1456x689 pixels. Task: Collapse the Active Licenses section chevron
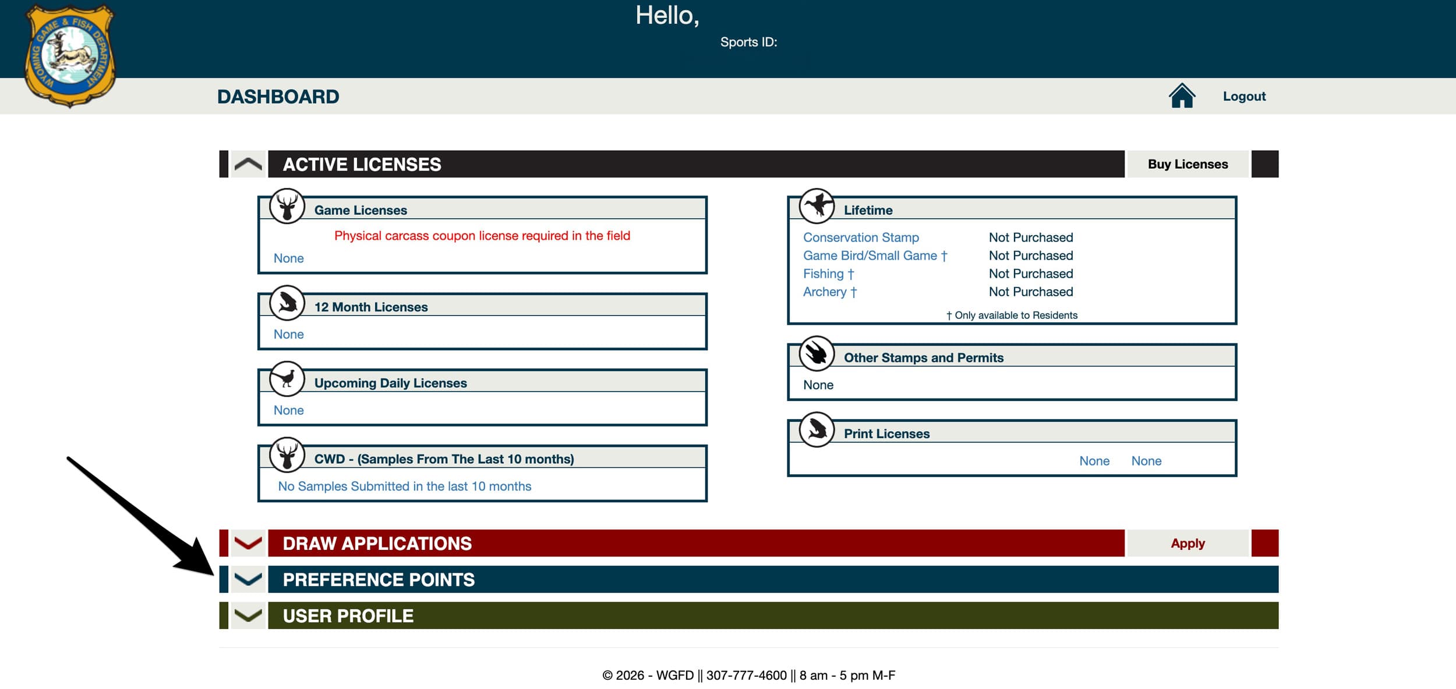pos(248,164)
